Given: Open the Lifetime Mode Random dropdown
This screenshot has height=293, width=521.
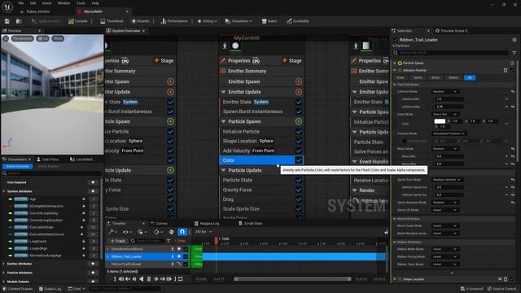Looking at the screenshot, I should pos(445,91).
